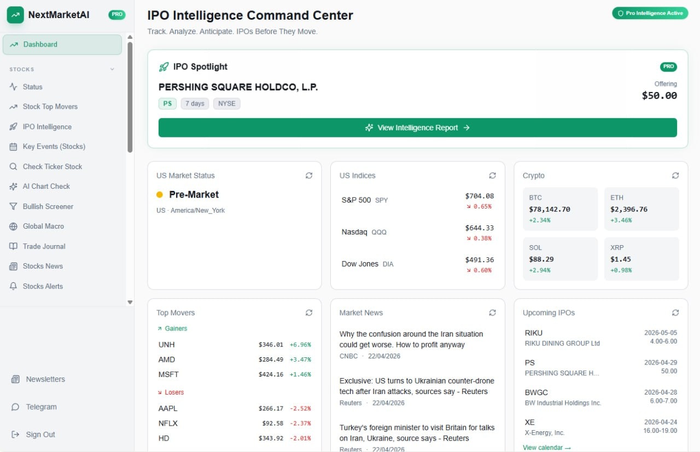Refresh the Market News card
The image size is (700, 452).
(492, 313)
